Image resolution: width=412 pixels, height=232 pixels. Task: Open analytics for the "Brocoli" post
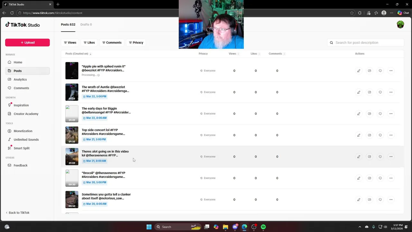coord(370,178)
